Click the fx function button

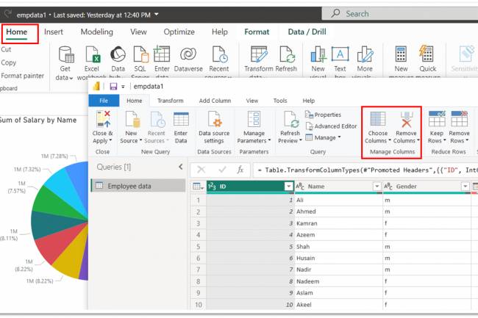[240, 170]
